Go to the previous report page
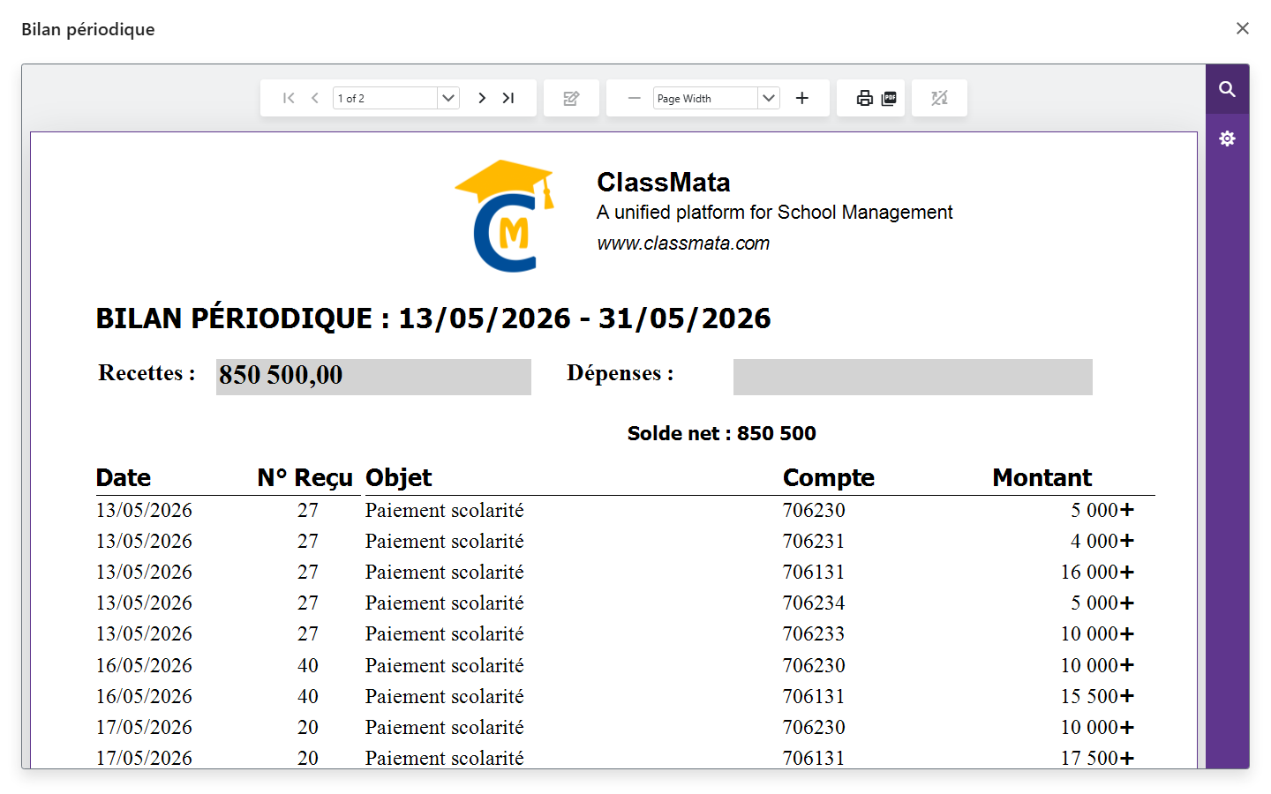This screenshot has height=794, width=1271. [315, 98]
